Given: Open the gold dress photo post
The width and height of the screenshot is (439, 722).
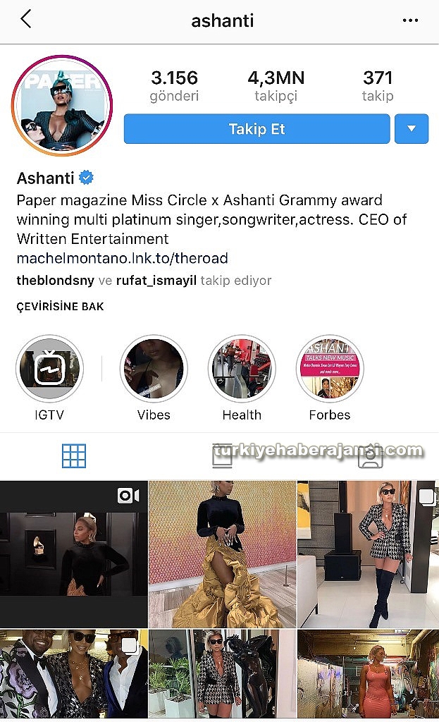Looking at the screenshot, I should point(222,554).
